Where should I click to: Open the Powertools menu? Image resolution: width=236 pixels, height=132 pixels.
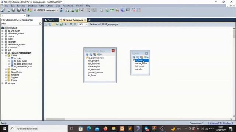(x=68, y=5)
